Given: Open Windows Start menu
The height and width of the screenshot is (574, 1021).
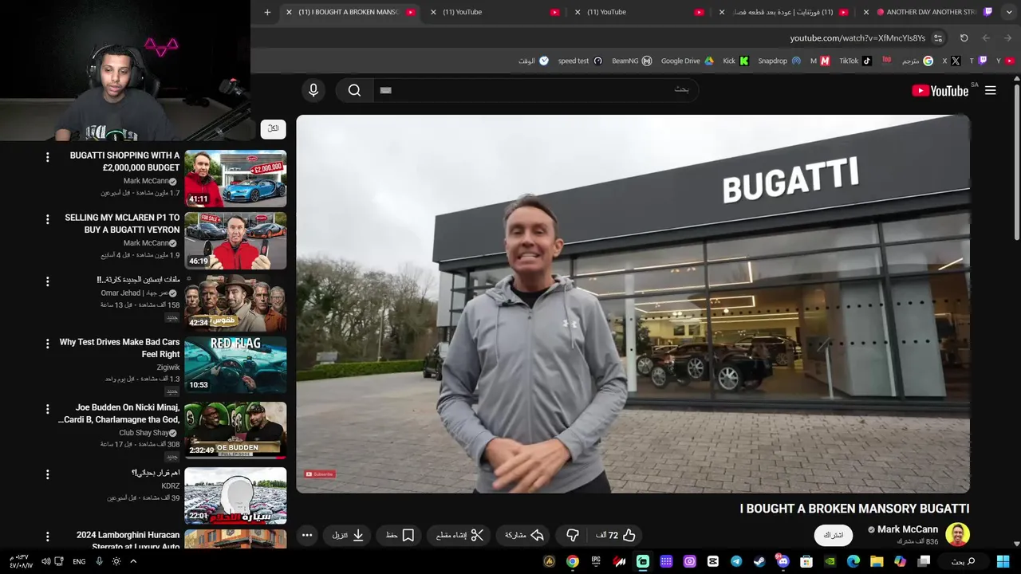Looking at the screenshot, I should point(1003,561).
